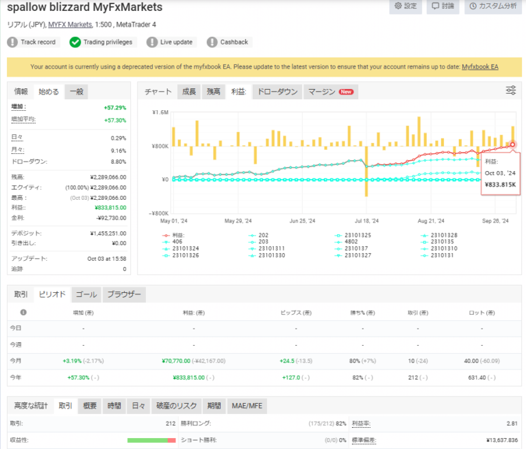Select the 成長 chart tab
The image size is (526, 449).
(188, 92)
